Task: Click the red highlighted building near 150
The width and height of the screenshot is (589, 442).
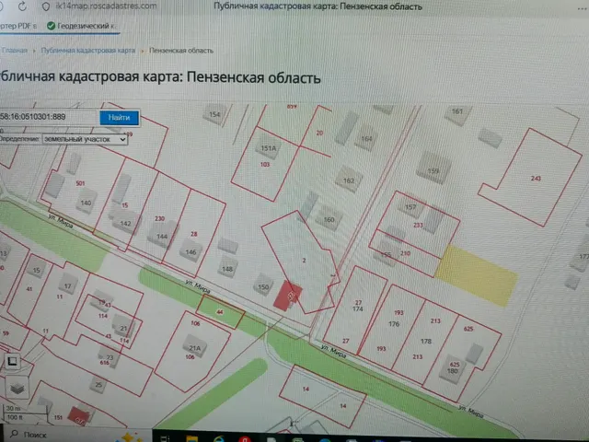Action: coord(287,296)
